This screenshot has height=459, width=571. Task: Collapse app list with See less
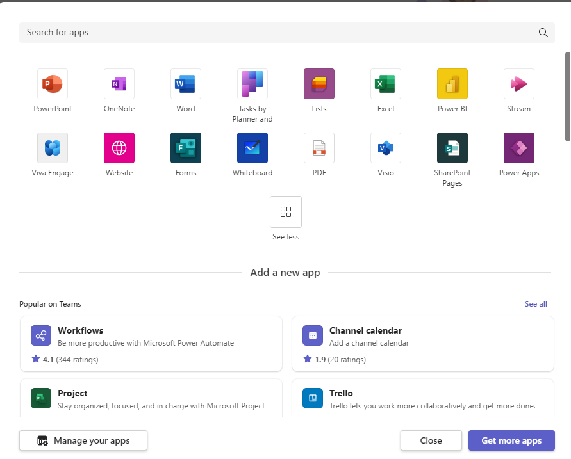[x=286, y=213]
